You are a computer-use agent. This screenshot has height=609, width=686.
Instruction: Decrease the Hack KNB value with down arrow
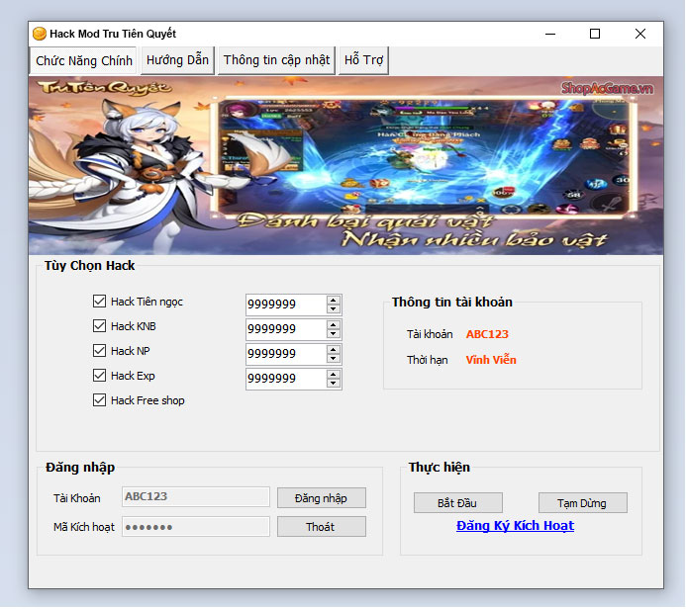coord(334,334)
